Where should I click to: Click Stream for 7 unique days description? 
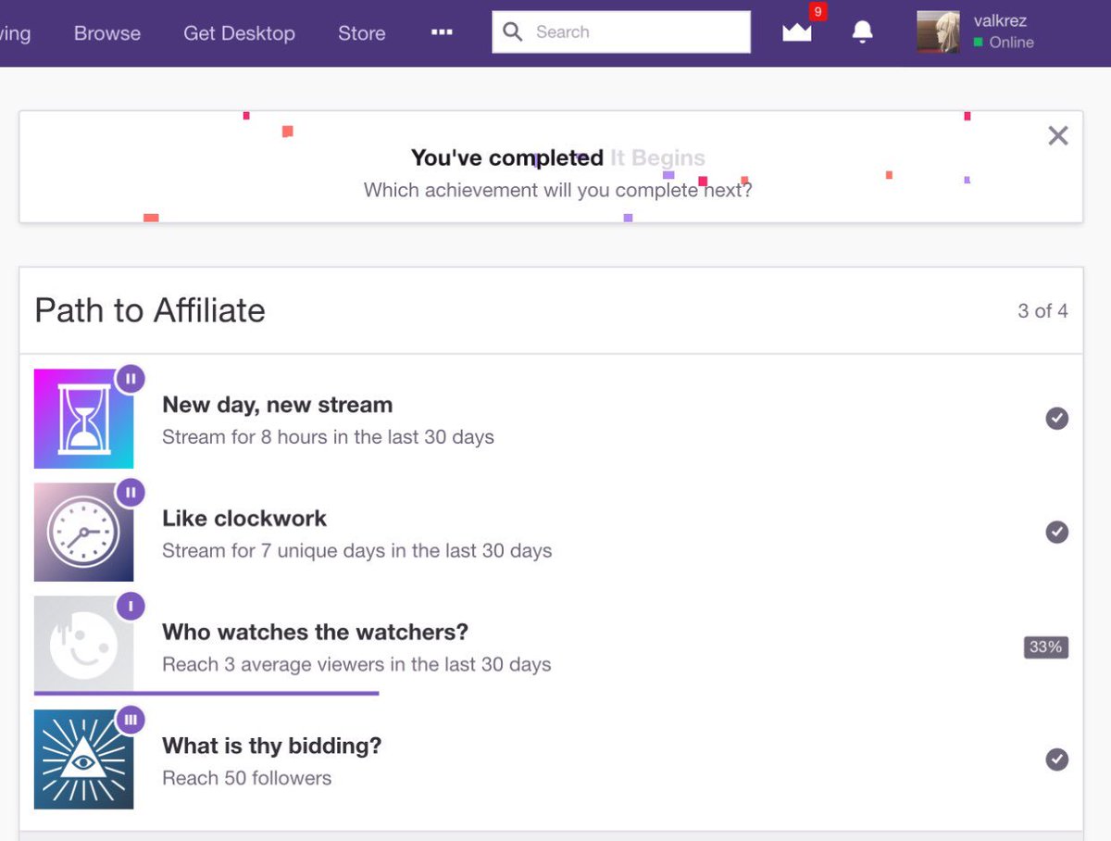356,551
